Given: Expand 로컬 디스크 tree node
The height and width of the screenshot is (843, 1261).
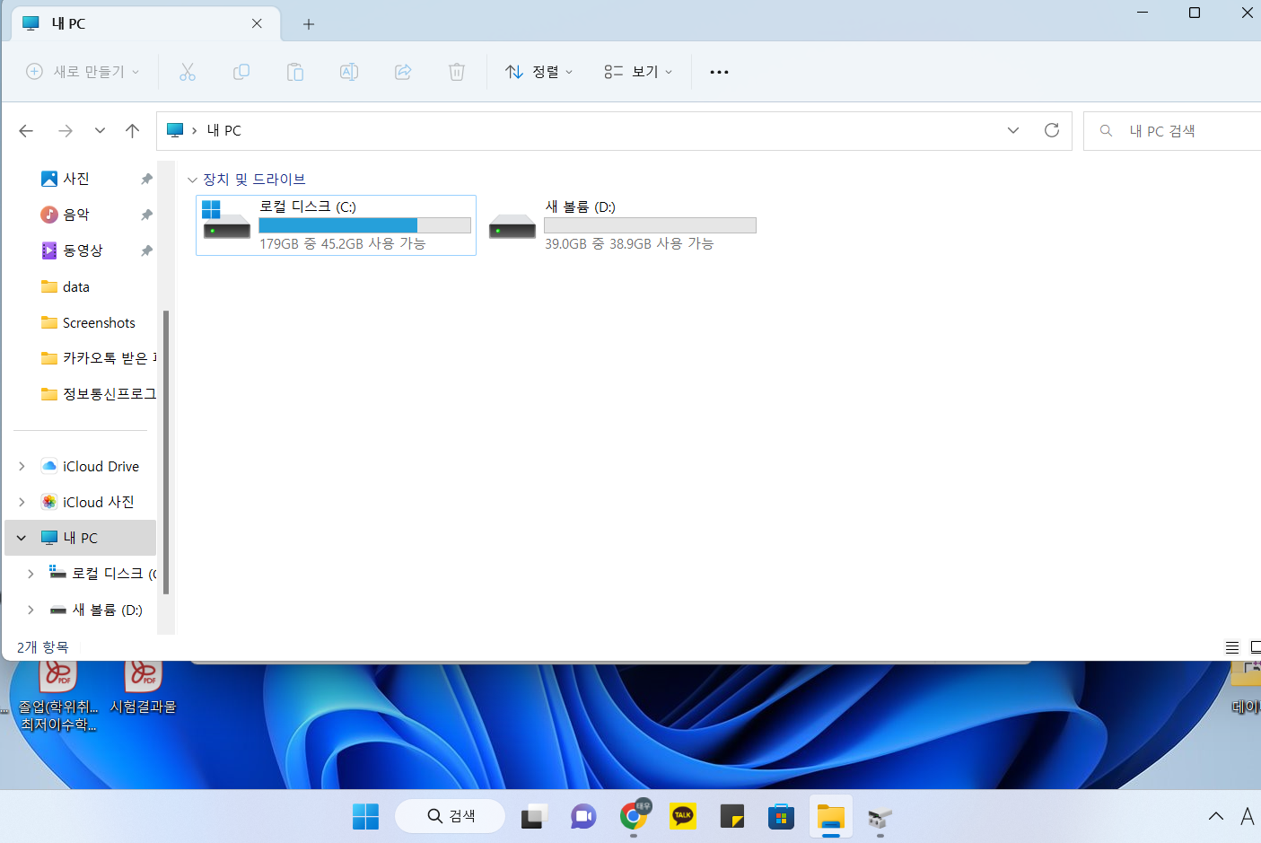Looking at the screenshot, I should 31,574.
